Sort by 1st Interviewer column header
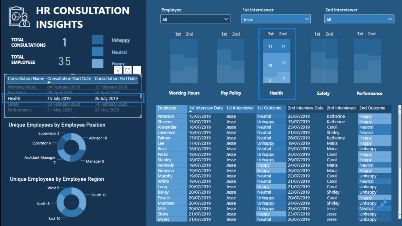The width and height of the screenshot is (402, 226). pyautogui.click(x=240, y=108)
